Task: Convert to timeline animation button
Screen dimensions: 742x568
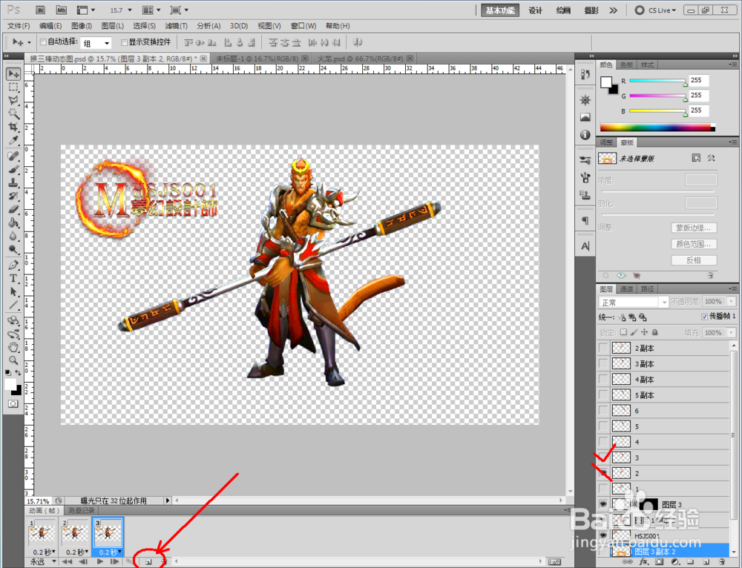Action: pos(554,561)
